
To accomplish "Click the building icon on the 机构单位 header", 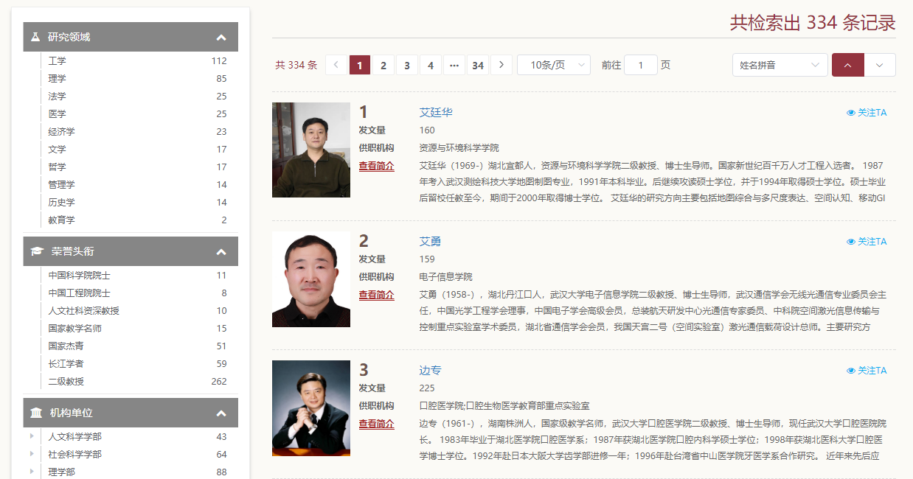I will [35, 413].
